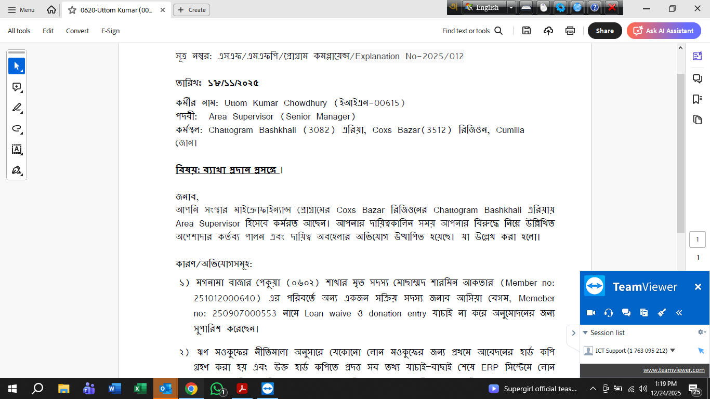Open the Bookmarks panel icon
The image size is (710, 399).
697,99
